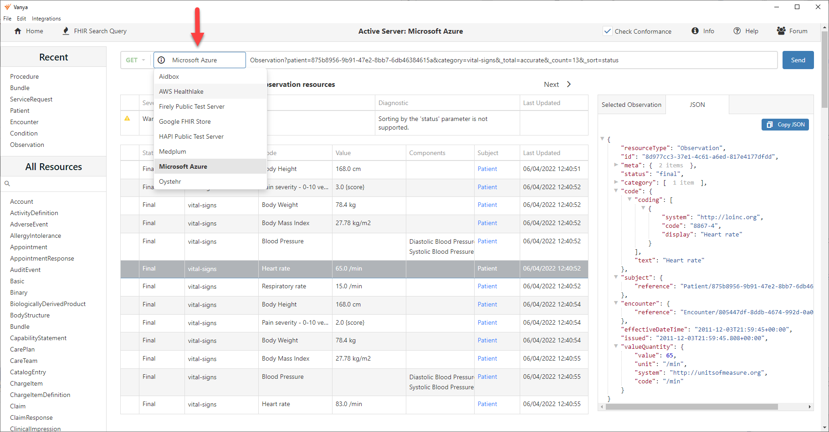Screen dimensions: 829x432
Task: Open the Integrations menu
Action: (46, 19)
